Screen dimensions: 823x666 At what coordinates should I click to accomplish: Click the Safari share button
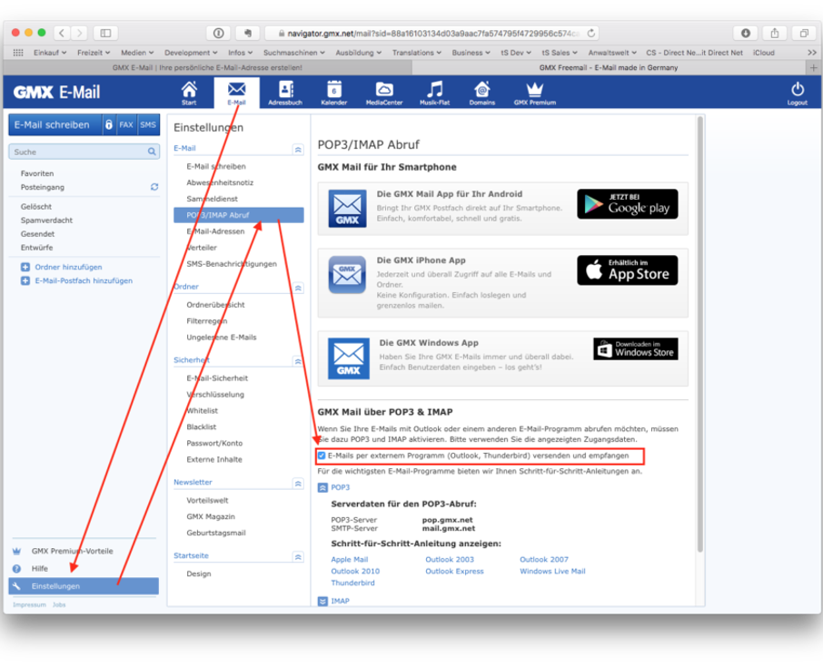775,33
